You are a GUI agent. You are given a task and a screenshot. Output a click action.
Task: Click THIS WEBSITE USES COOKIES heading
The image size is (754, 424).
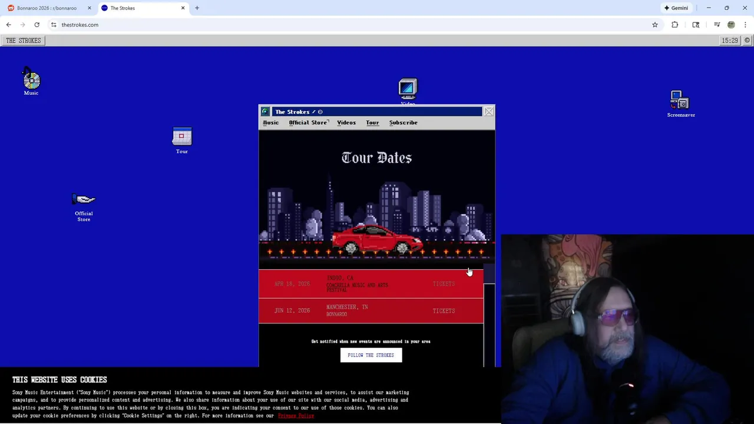(59, 380)
